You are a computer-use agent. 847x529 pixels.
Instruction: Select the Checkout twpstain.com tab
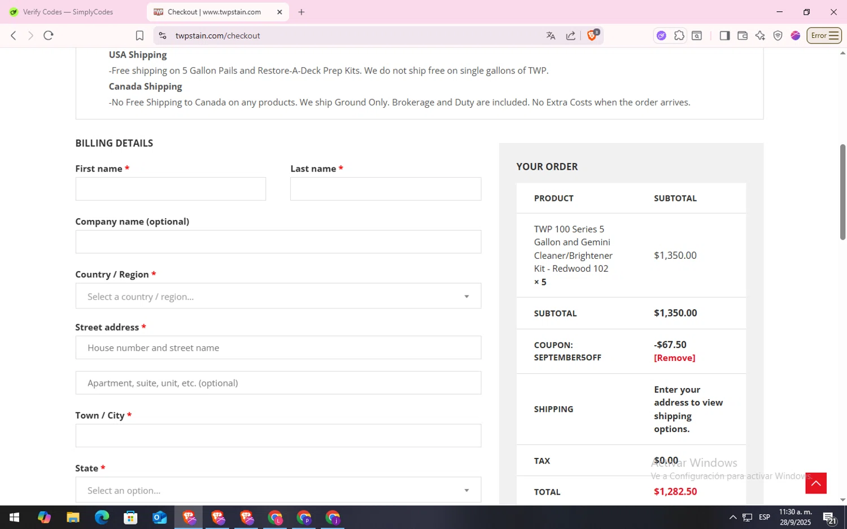pyautogui.click(x=217, y=12)
